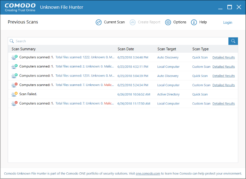Sort by the Scan Summary column header
This screenshot has width=246, height=179.
pos(24,49)
